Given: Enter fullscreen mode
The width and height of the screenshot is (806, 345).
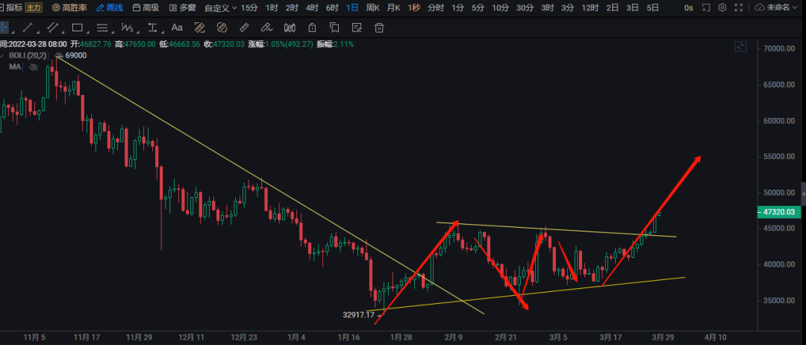Looking at the screenshot, I should pyautogui.click(x=739, y=7).
